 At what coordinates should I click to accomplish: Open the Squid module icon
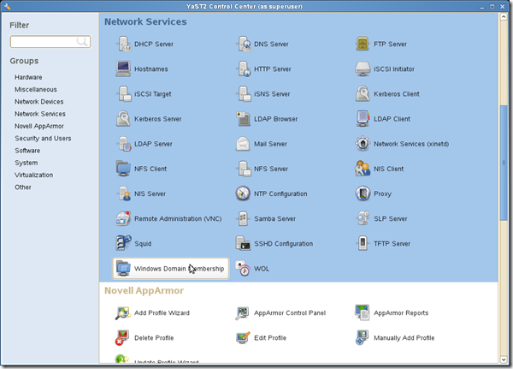coord(122,243)
